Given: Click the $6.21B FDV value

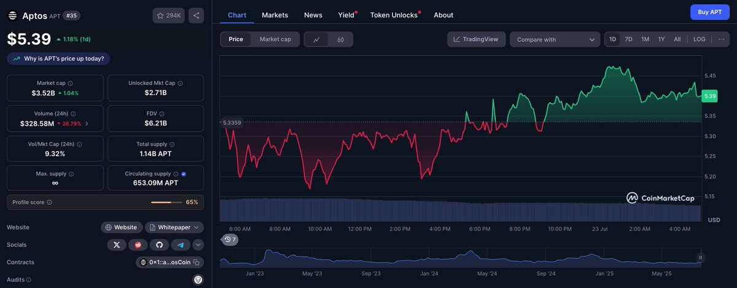Looking at the screenshot, I should click(x=155, y=123).
